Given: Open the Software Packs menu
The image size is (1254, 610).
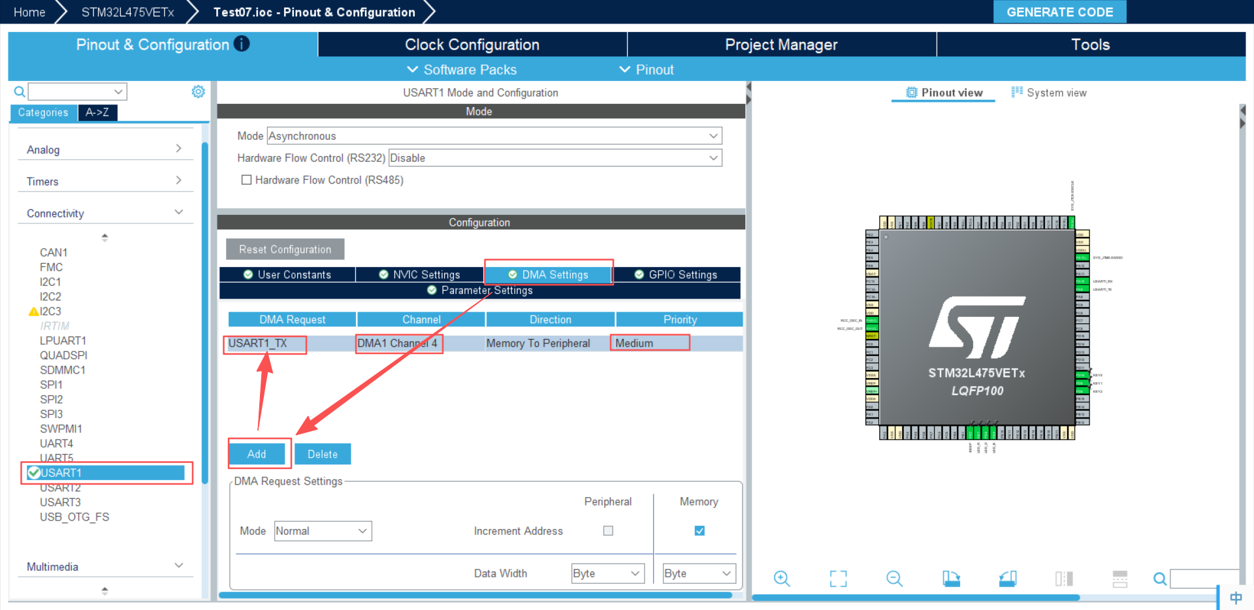Looking at the screenshot, I should click(x=462, y=69).
